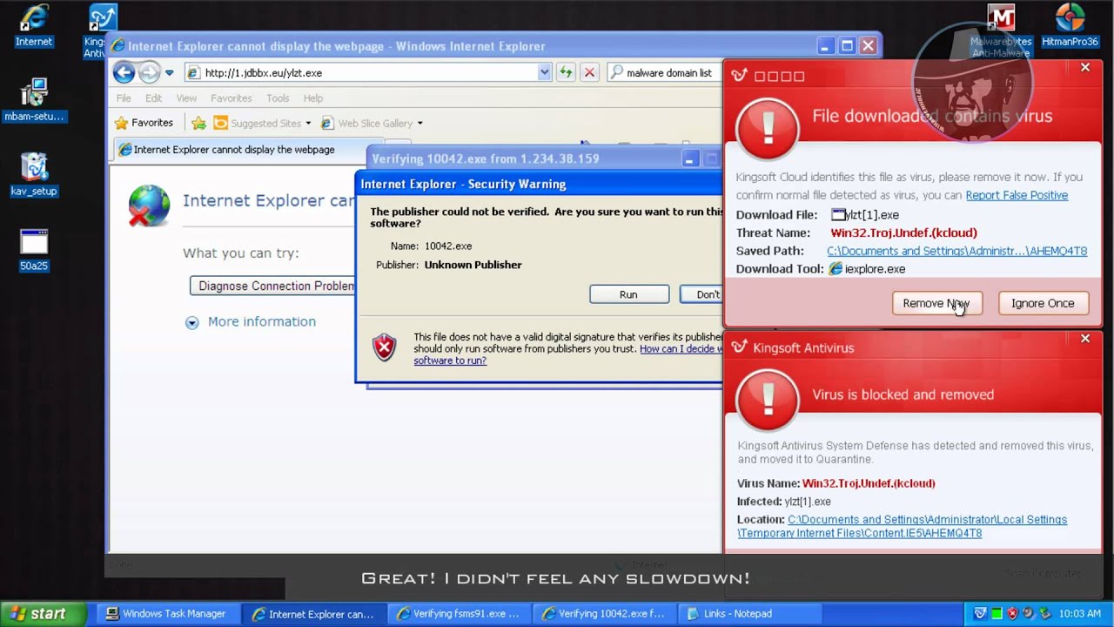The image size is (1114, 627).
Task: Open Malwarebytes Anti-Malware desktop icon
Action: click(1001, 31)
